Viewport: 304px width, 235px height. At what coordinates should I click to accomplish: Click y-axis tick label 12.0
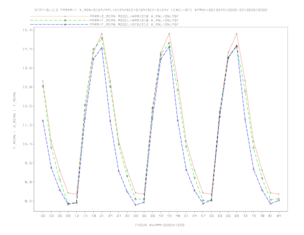(x=27, y=106)
